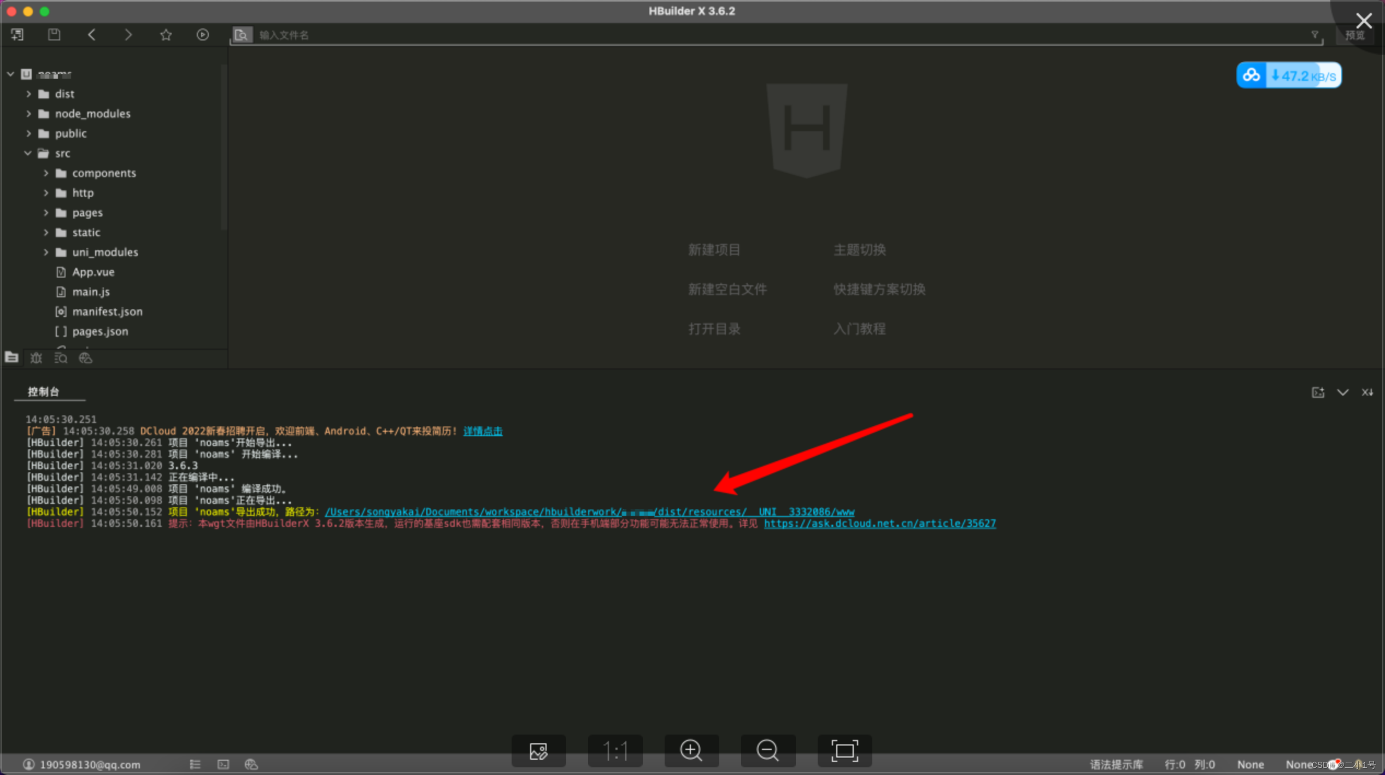Image resolution: width=1385 pixels, height=775 pixels.
Task: Collapse console with chevron down icon
Action: click(1342, 392)
